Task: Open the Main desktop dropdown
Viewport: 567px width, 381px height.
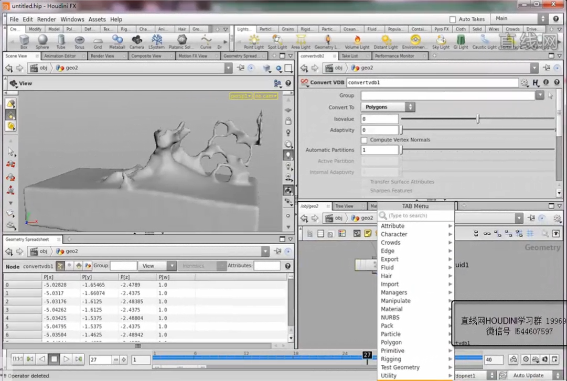Action: 519,18
